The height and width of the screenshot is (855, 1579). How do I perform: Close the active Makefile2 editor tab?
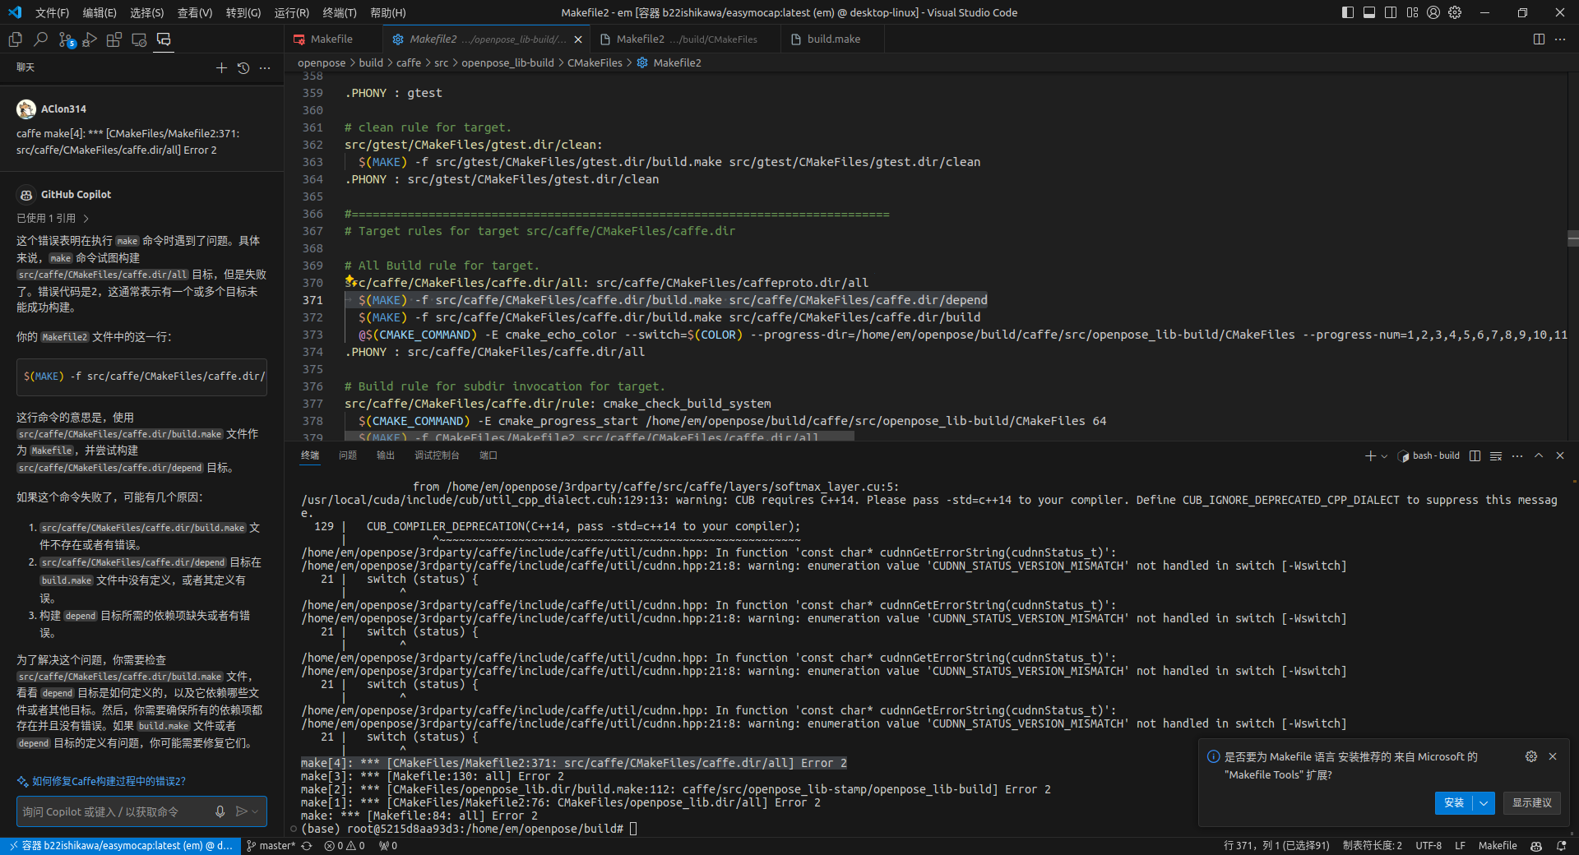point(578,39)
